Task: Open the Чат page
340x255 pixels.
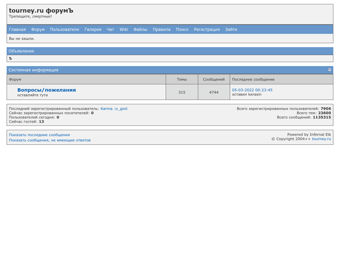Action: coord(110,30)
